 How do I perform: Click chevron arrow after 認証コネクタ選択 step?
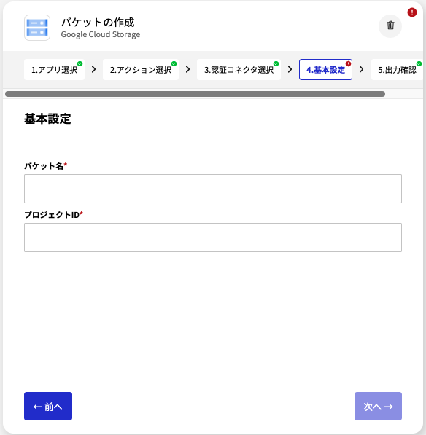290,69
